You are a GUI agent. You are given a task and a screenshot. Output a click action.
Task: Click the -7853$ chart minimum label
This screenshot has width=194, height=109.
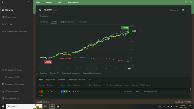click(x=48, y=62)
